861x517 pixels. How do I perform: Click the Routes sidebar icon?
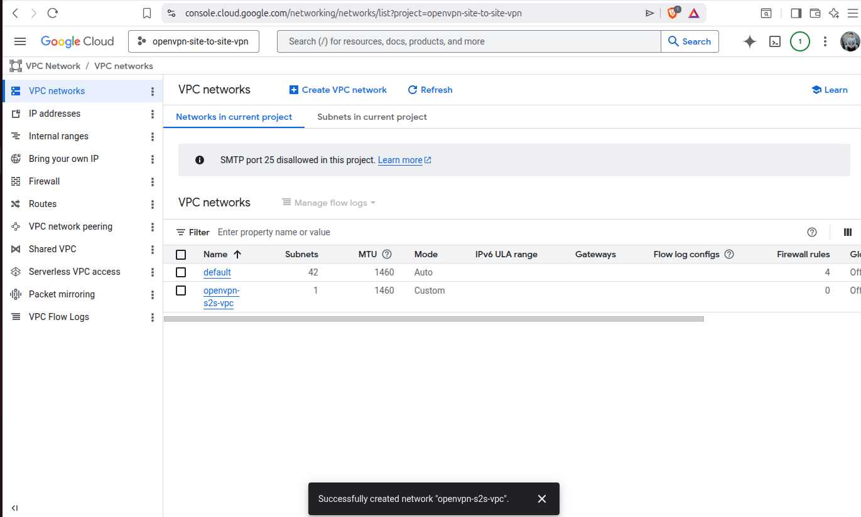(x=16, y=204)
